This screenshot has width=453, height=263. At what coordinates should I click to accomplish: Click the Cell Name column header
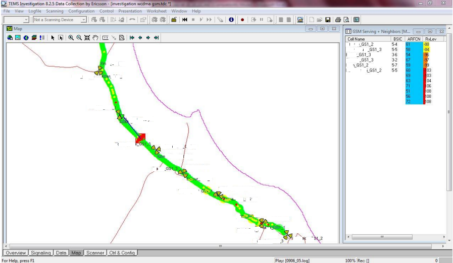[368, 39]
